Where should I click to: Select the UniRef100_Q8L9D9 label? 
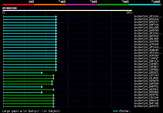click(x=146, y=39)
